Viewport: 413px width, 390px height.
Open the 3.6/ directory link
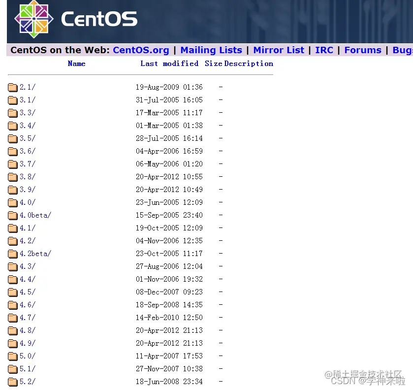(28, 151)
